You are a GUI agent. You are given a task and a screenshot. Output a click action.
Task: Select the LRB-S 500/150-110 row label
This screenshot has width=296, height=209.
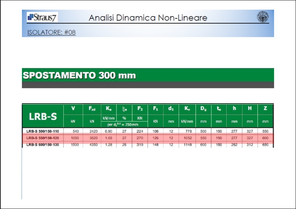[x=43, y=131]
